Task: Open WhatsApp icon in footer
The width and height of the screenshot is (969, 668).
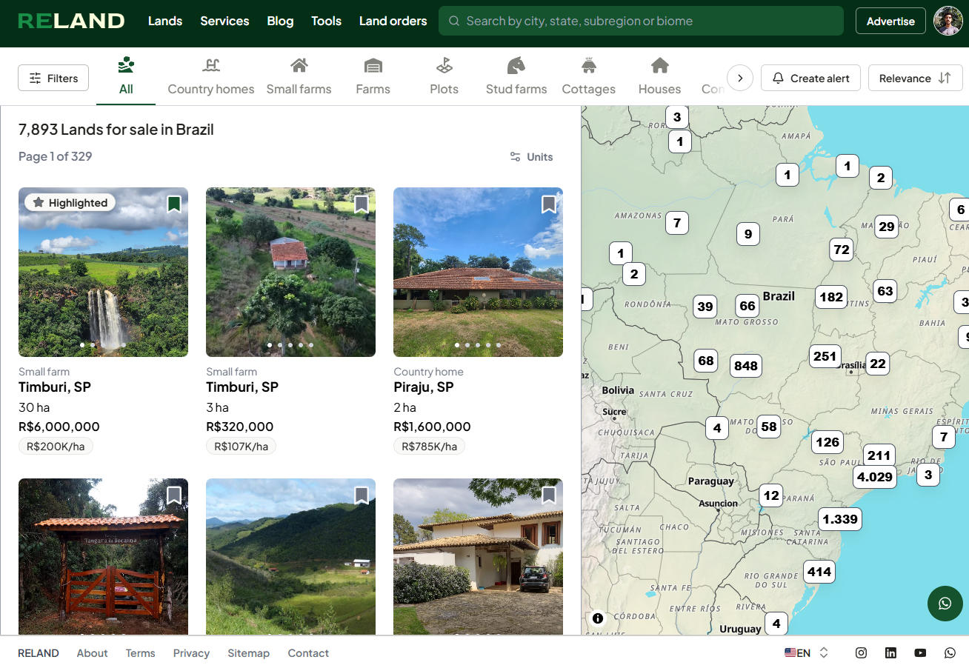Action: [950, 652]
